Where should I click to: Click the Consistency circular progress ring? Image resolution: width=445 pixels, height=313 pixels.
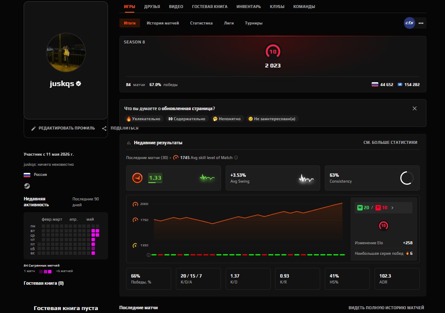[x=407, y=178]
